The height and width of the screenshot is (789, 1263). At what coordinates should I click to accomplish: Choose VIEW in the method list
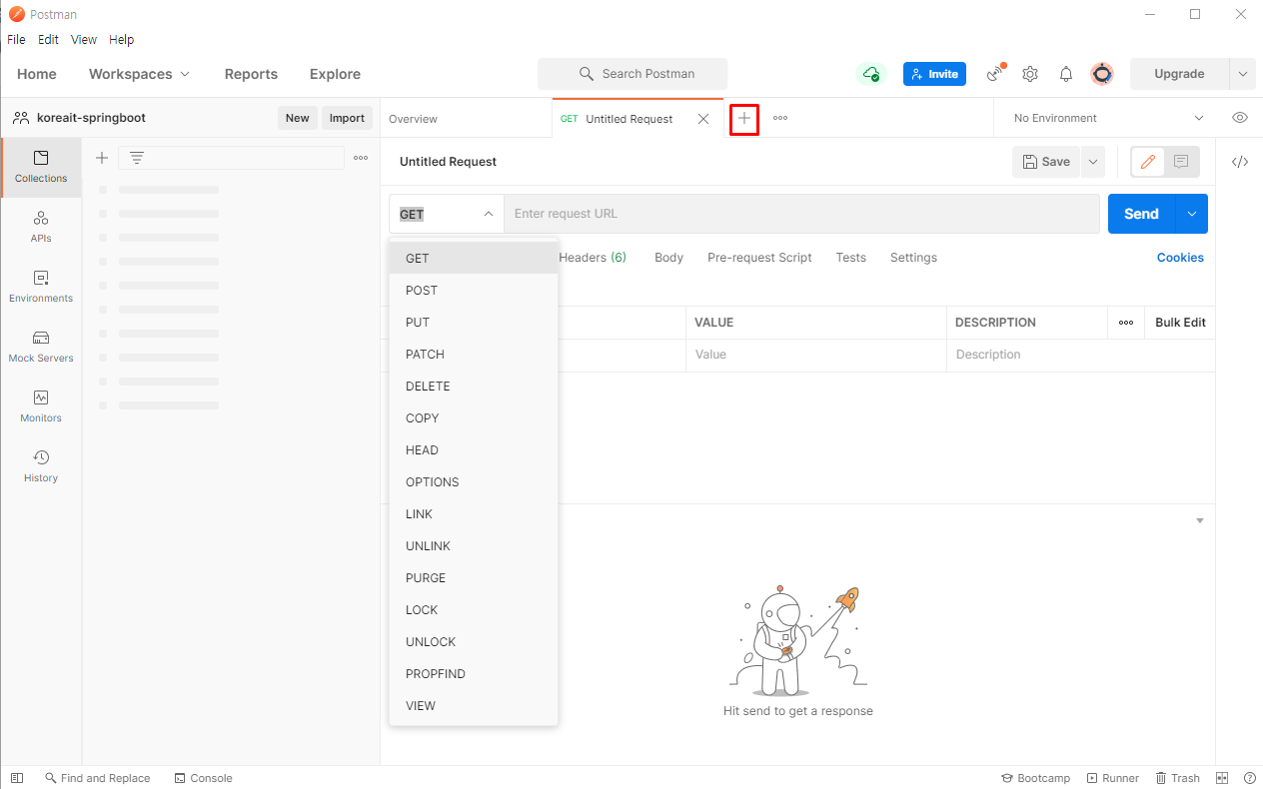coord(474,706)
